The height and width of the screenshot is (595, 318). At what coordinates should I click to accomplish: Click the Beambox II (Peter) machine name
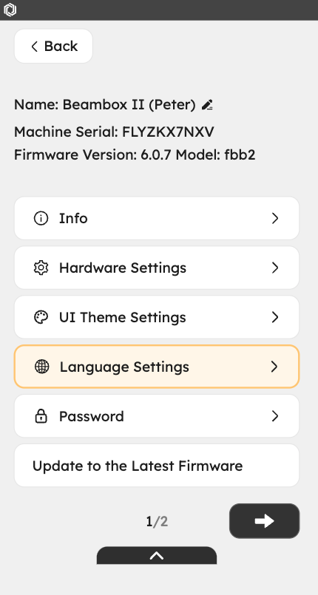coord(129,105)
